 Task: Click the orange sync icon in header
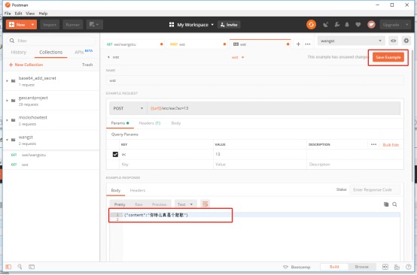click(311, 25)
